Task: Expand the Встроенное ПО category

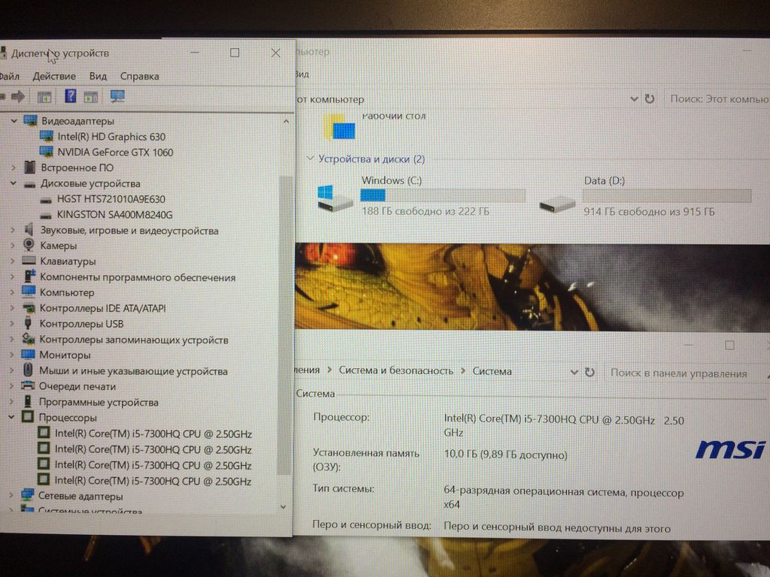Action: pos(13,168)
